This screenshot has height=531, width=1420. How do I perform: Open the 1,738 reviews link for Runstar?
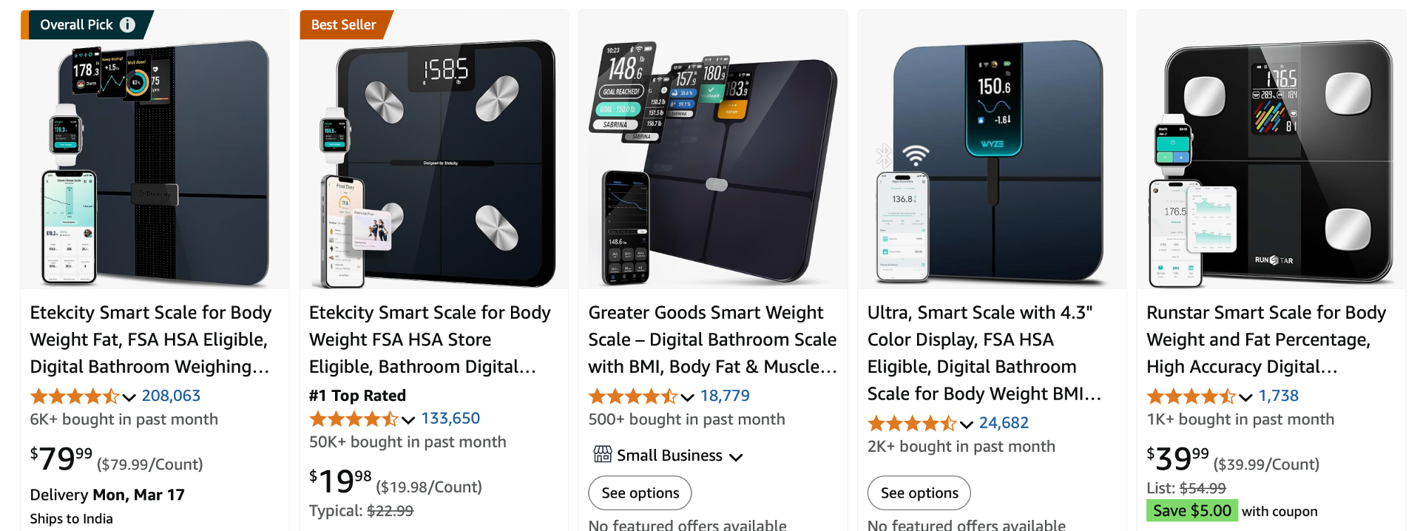(1279, 396)
